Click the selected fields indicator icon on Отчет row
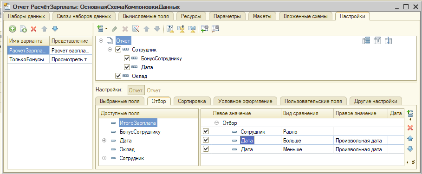The width and height of the screenshot is (422, 174). pos(366,41)
